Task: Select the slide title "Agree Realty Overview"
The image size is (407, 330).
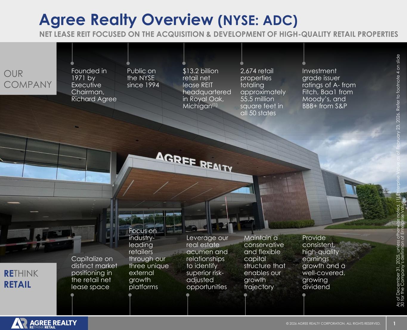Action: [126, 20]
